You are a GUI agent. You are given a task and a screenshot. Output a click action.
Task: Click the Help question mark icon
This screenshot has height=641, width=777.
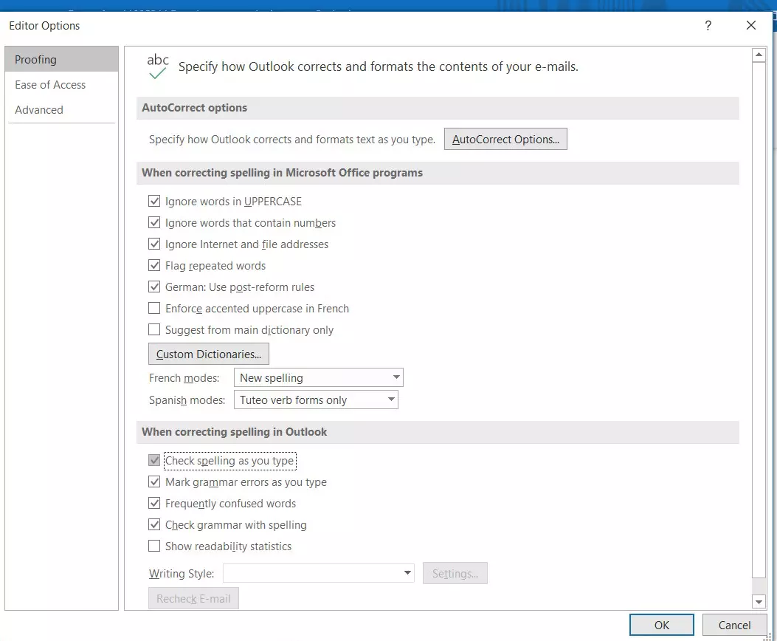(708, 25)
